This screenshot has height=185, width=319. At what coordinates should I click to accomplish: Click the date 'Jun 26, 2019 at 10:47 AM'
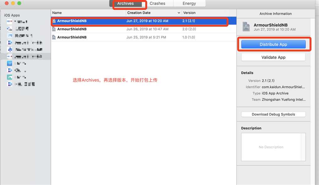[147, 29]
